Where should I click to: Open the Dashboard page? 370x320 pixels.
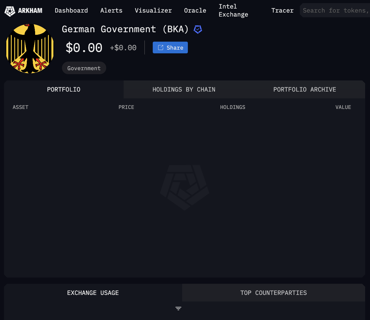(71, 11)
